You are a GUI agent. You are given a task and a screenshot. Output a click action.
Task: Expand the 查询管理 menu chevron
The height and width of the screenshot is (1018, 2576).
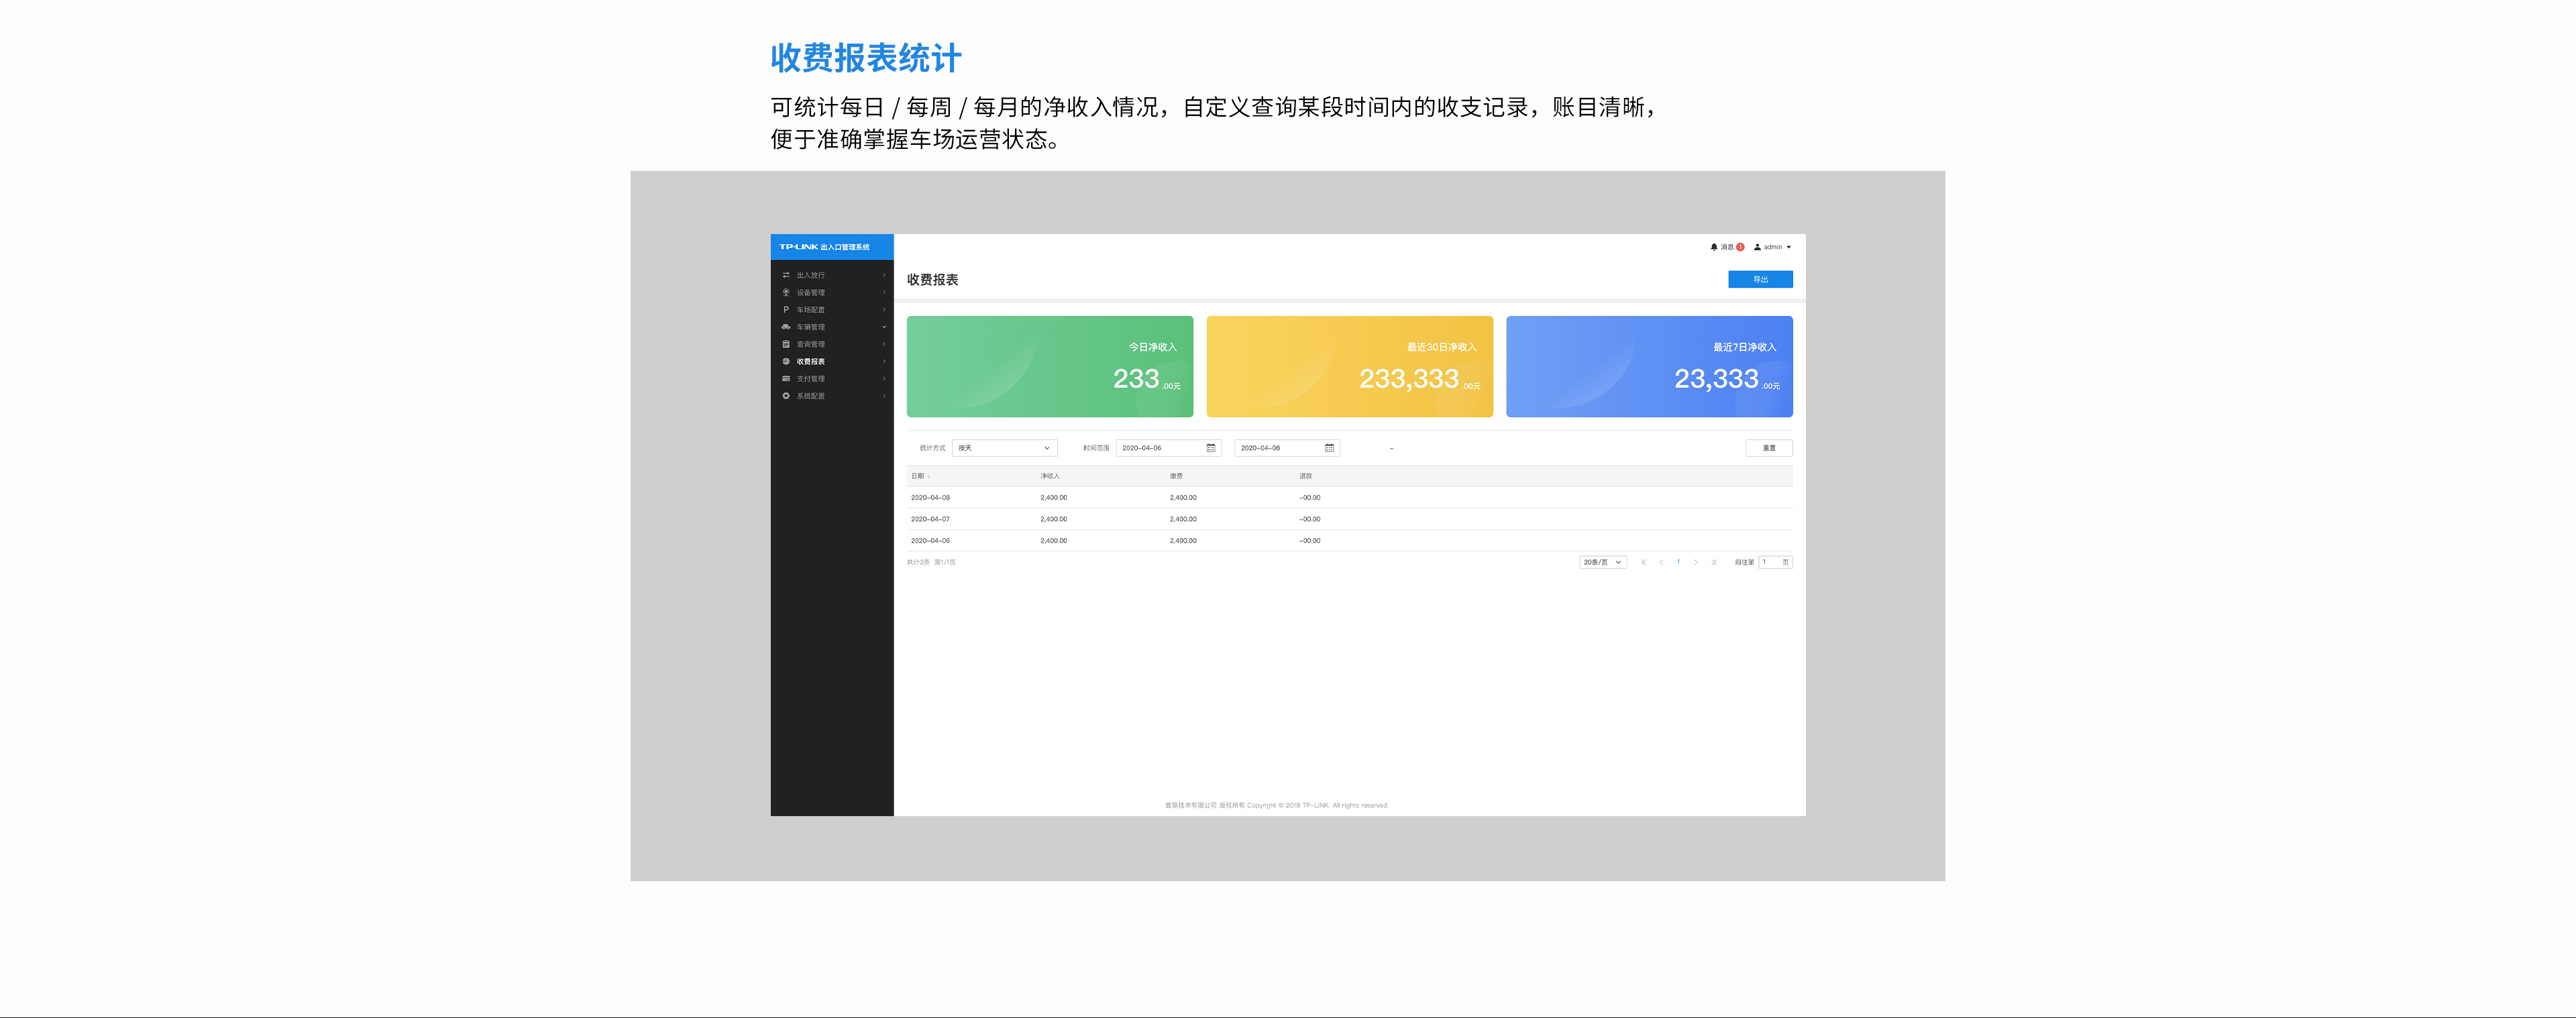click(x=884, y=344)
